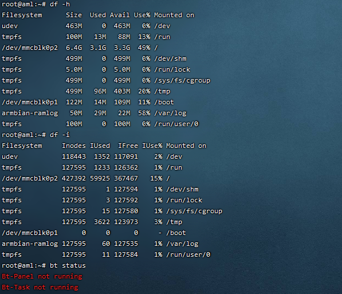
Task: Click the red 'Bt-Panel not running' message
Action: (x=42, y=277)
